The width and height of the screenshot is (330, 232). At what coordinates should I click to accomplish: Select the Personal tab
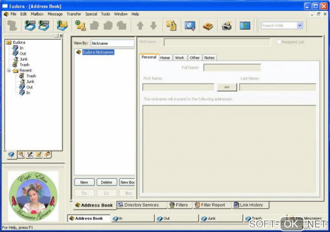[149, 57]
